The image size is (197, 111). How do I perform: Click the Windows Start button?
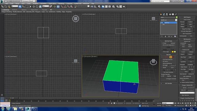pos(2,109)
